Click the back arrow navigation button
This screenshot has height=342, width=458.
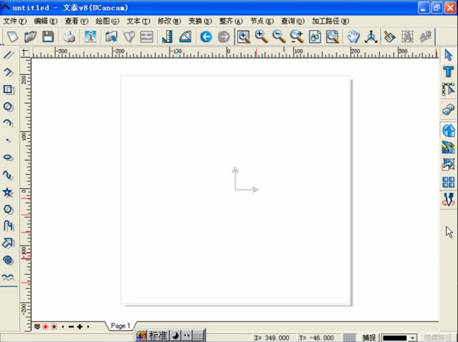pos(206,37)
